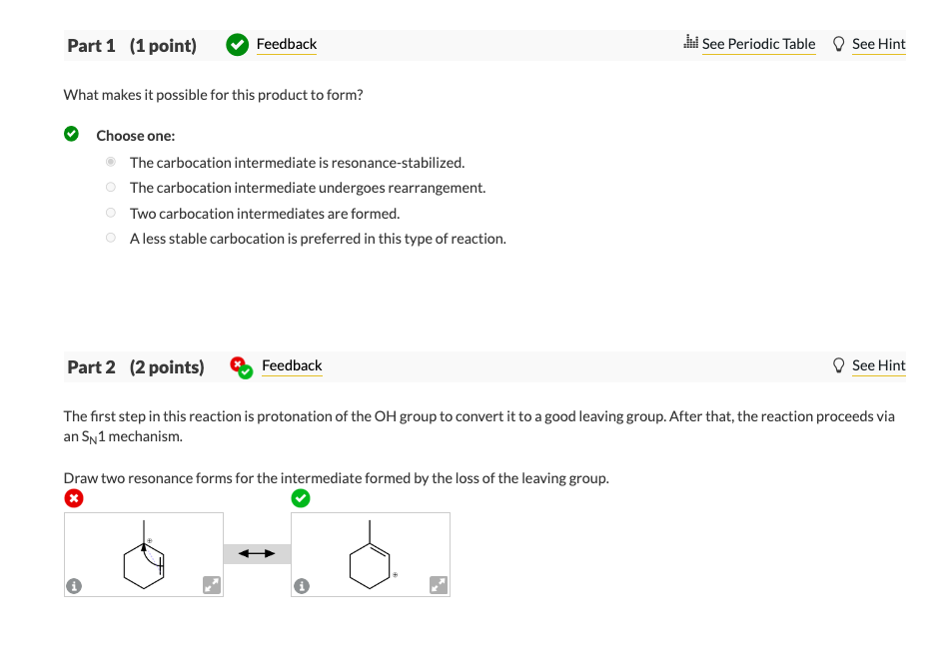Click the lightbulb icon beside Part 1 See Hint
Viewport: 945px width, 666px height.
(838, 44)
